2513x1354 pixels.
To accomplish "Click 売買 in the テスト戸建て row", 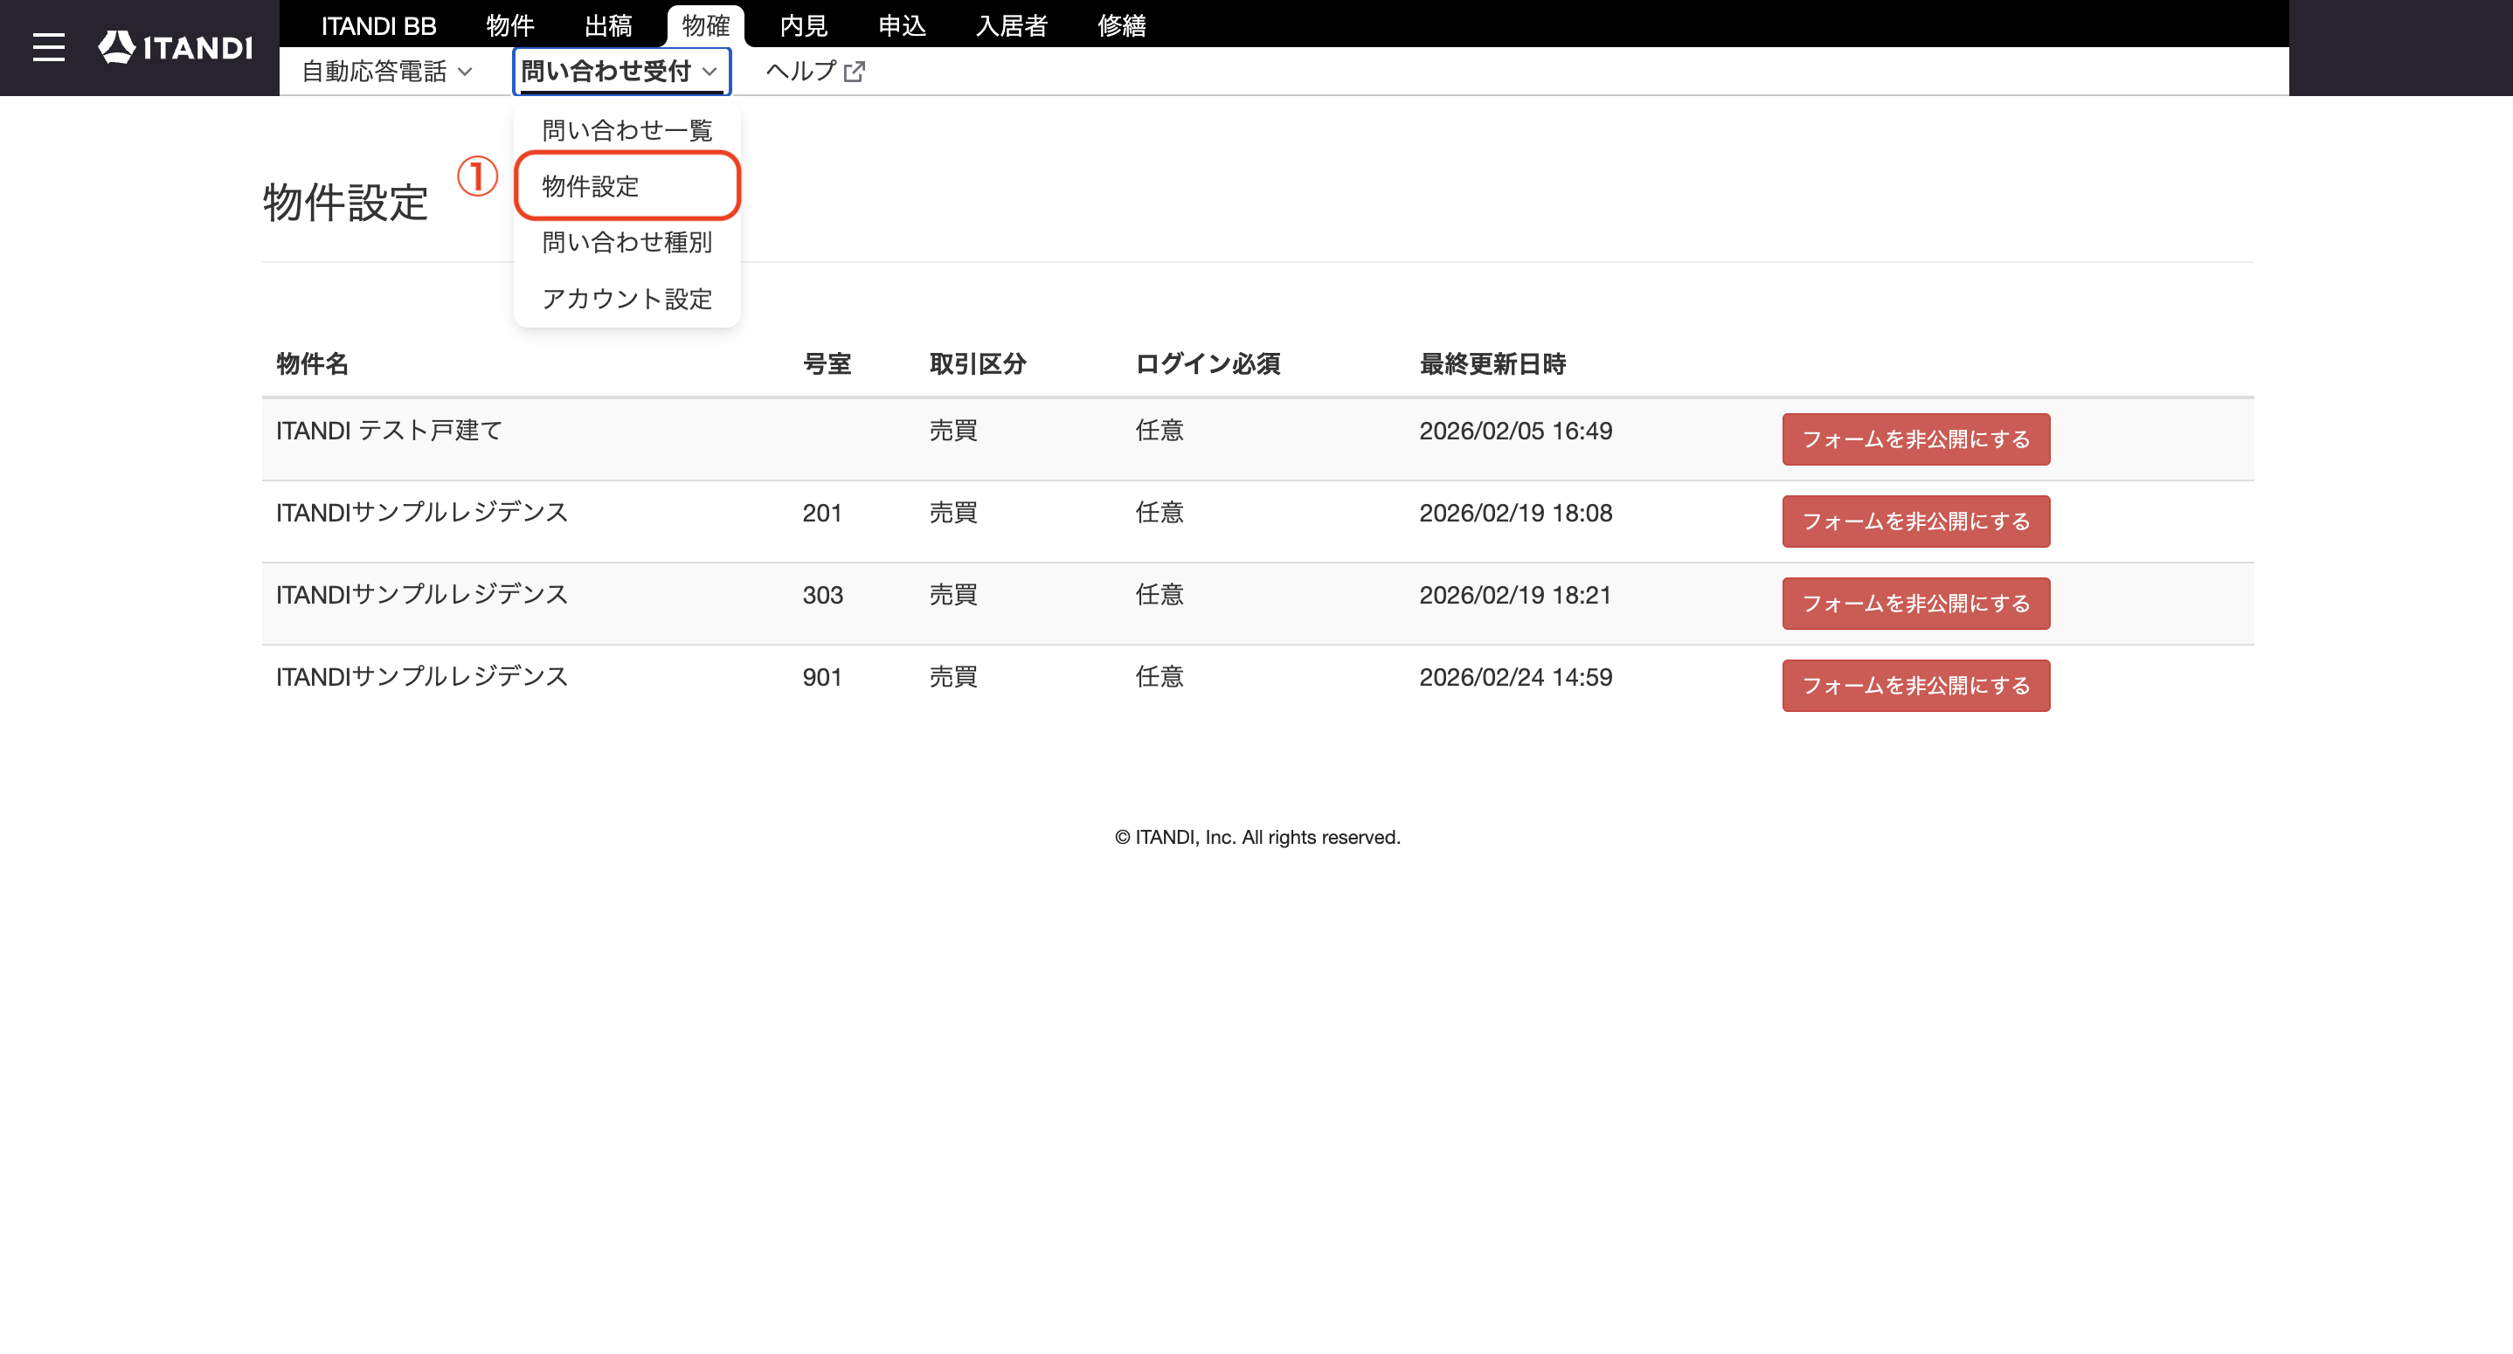I will (953, 430).
